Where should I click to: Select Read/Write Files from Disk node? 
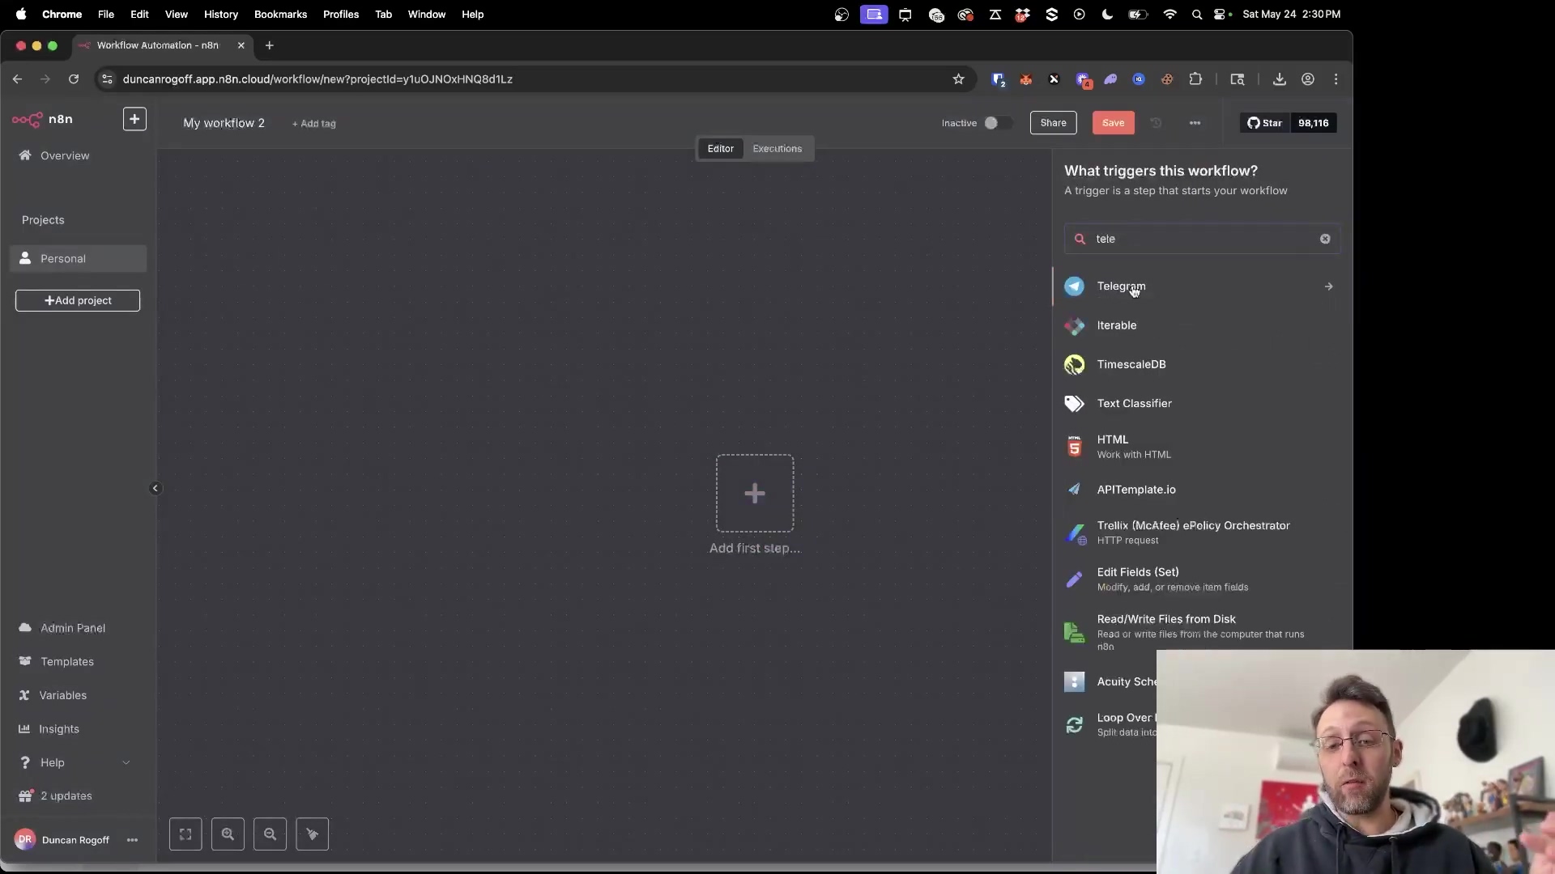[1202, 632]
